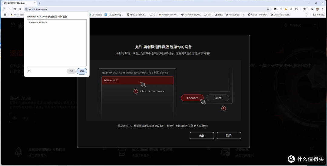The height and width of the screenshot is (166, 327).
Task: Open a new browser tab
Action: click(40, 3)
